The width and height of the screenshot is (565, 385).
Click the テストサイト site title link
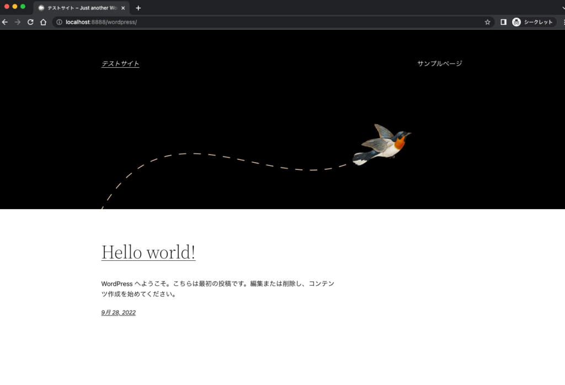(x=120, y=64)
